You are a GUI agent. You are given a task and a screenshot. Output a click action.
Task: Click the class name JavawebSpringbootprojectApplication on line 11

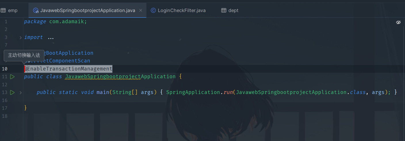(x=120, y=77)
